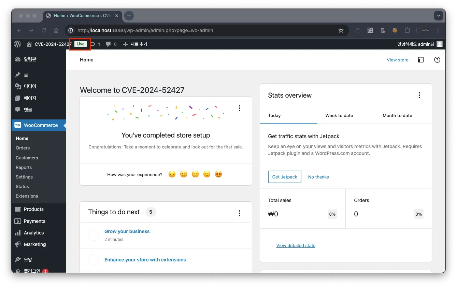Image resolution: width=457 pixels, height=287 pixels.
Task: Rate experience with the smiling emoji
Action: tap(207, 174)
